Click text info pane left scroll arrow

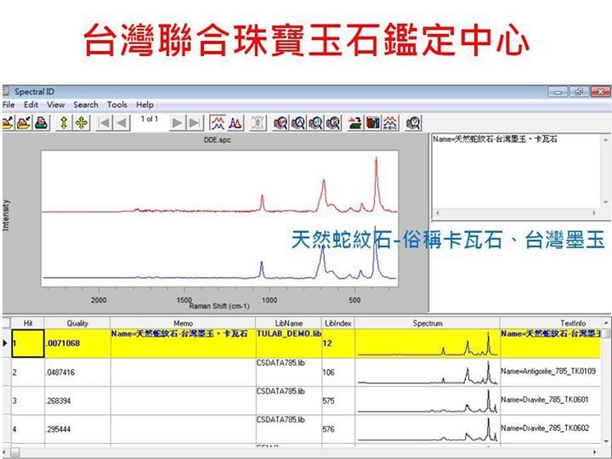click(x=438, y=213)
